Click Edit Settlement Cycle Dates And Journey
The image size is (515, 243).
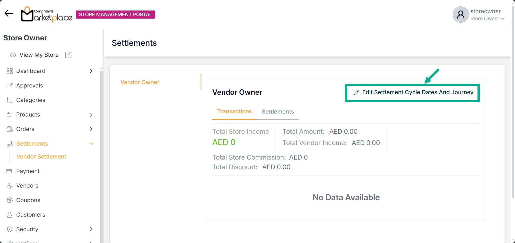coord(412,93)
